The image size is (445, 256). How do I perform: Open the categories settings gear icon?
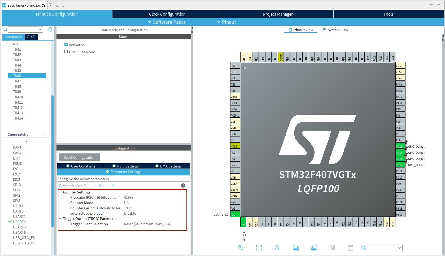[x=50, y=29]
